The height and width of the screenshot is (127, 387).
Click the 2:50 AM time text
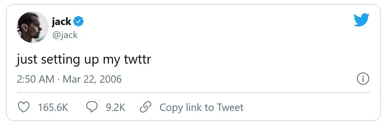pyautogui.click(x=36, y=79)
